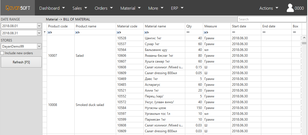Open the Orders menu
The image size is (308, 135).
[104, 8]
